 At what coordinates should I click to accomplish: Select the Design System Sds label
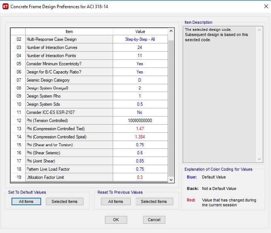[69, 104]
